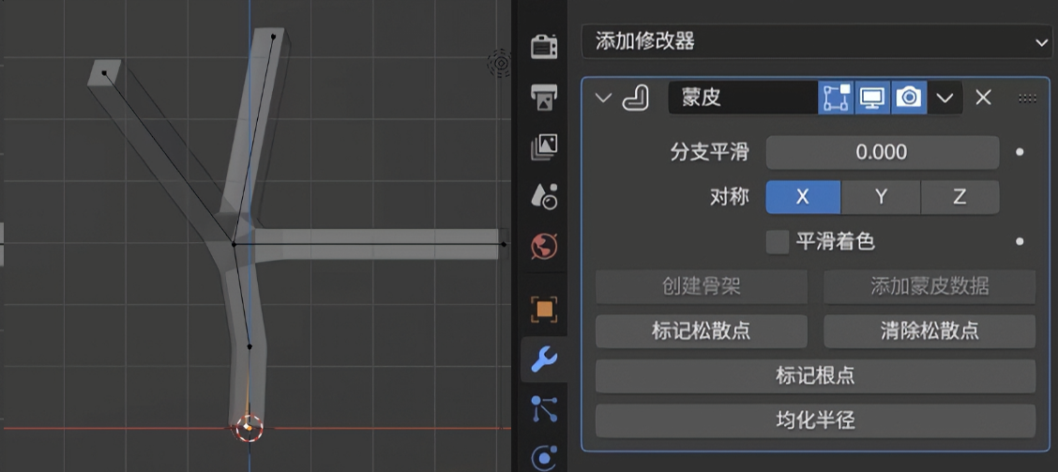Click the 清除松散点 button
This screenshot has width=1058, height=472.
click(930, 331)
